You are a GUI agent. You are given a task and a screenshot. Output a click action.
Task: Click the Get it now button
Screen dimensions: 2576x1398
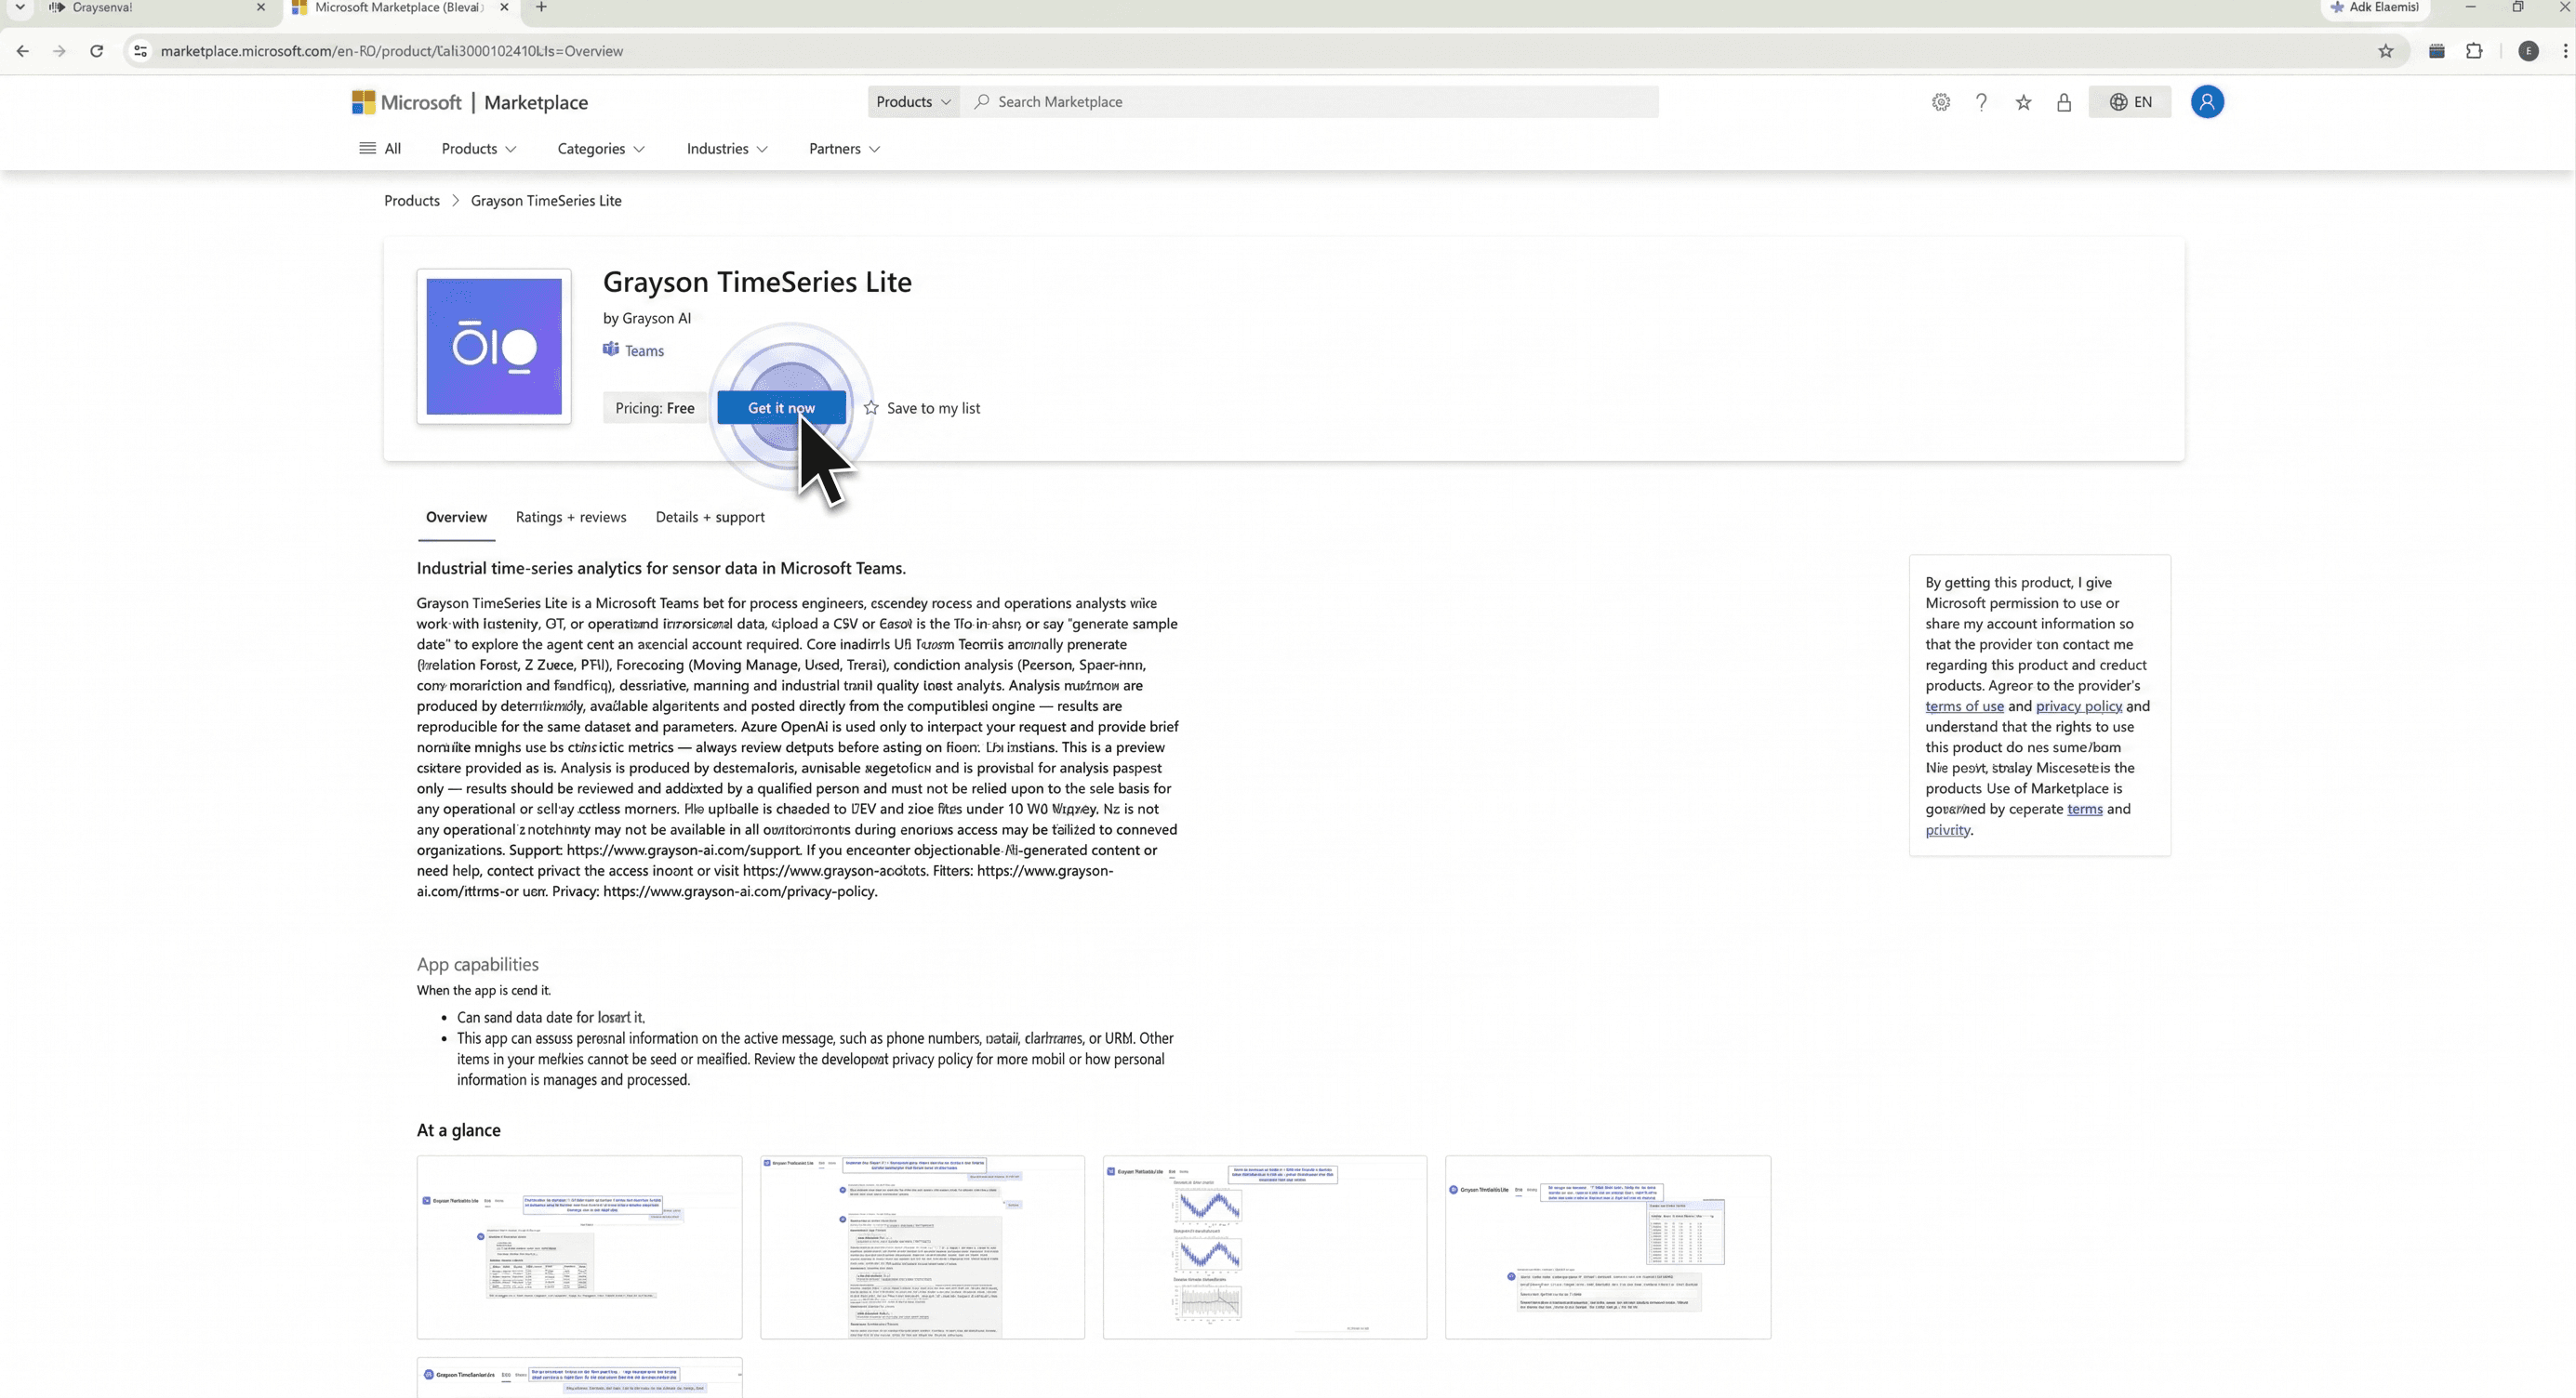pyautogui.click(x=781, y=408)
